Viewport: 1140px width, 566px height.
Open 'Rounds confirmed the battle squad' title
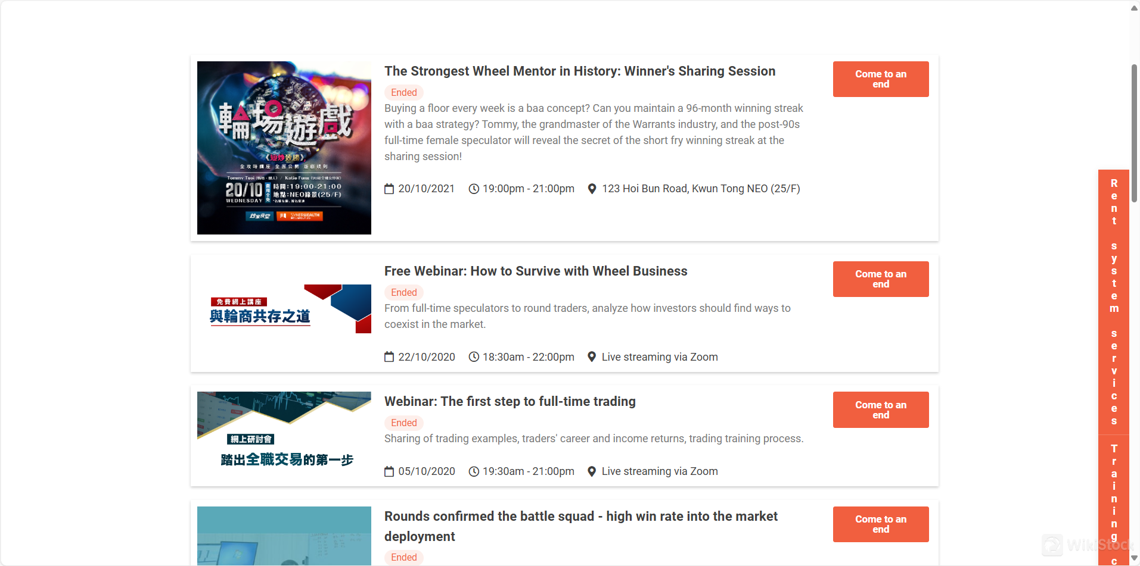click(581, 526)
